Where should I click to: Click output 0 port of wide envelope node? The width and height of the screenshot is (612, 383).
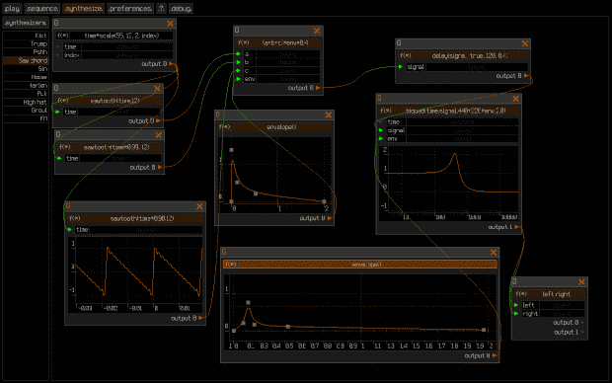tap(495, 355)
